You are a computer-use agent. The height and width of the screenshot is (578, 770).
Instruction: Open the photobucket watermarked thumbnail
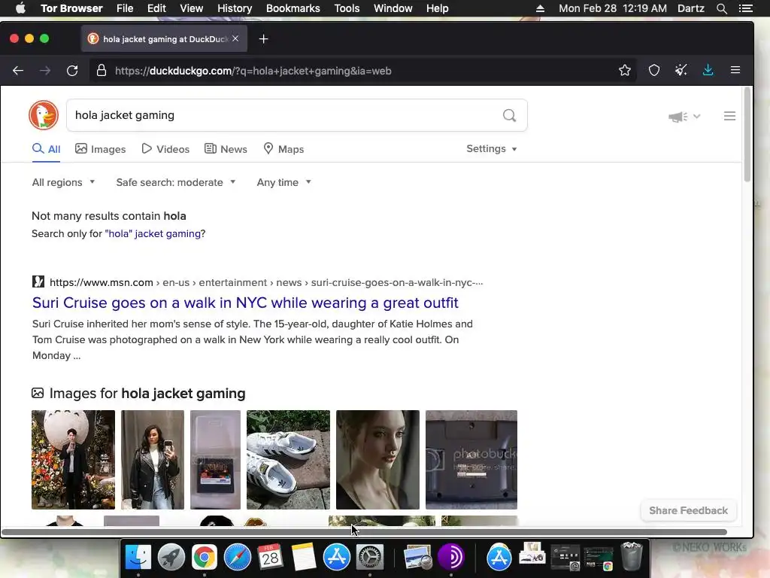click(471, 460)
